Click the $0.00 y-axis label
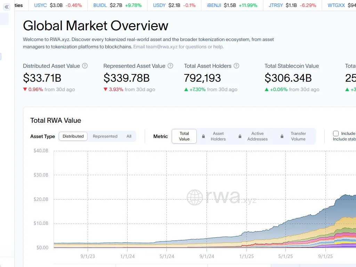 pos(42,248)
